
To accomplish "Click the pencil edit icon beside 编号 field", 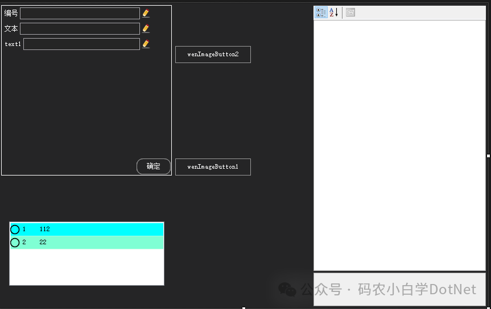I will (146, 13).
